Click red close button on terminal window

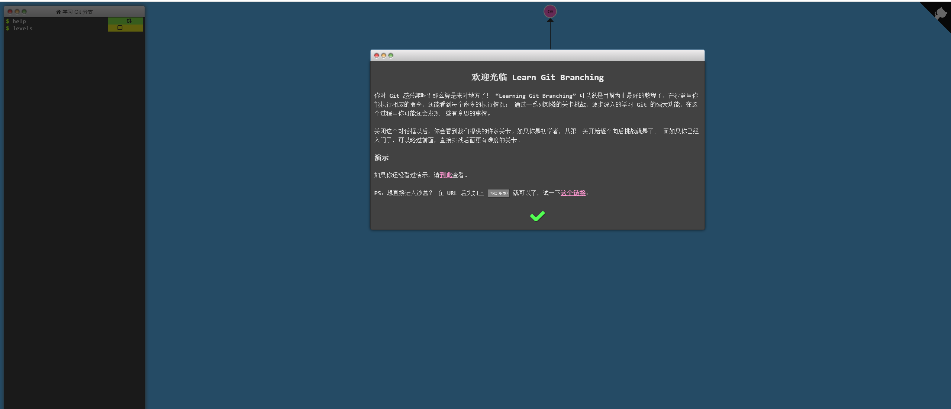click(10, 12)
